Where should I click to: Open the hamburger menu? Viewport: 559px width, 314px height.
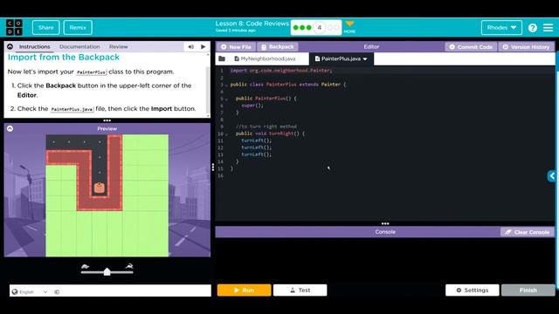point(549,27)
